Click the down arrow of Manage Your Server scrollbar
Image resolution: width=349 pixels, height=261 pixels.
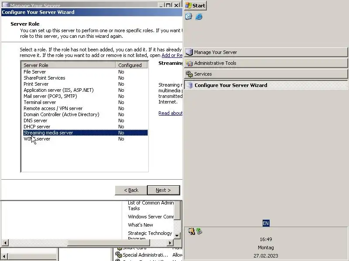tap(177, 235)
